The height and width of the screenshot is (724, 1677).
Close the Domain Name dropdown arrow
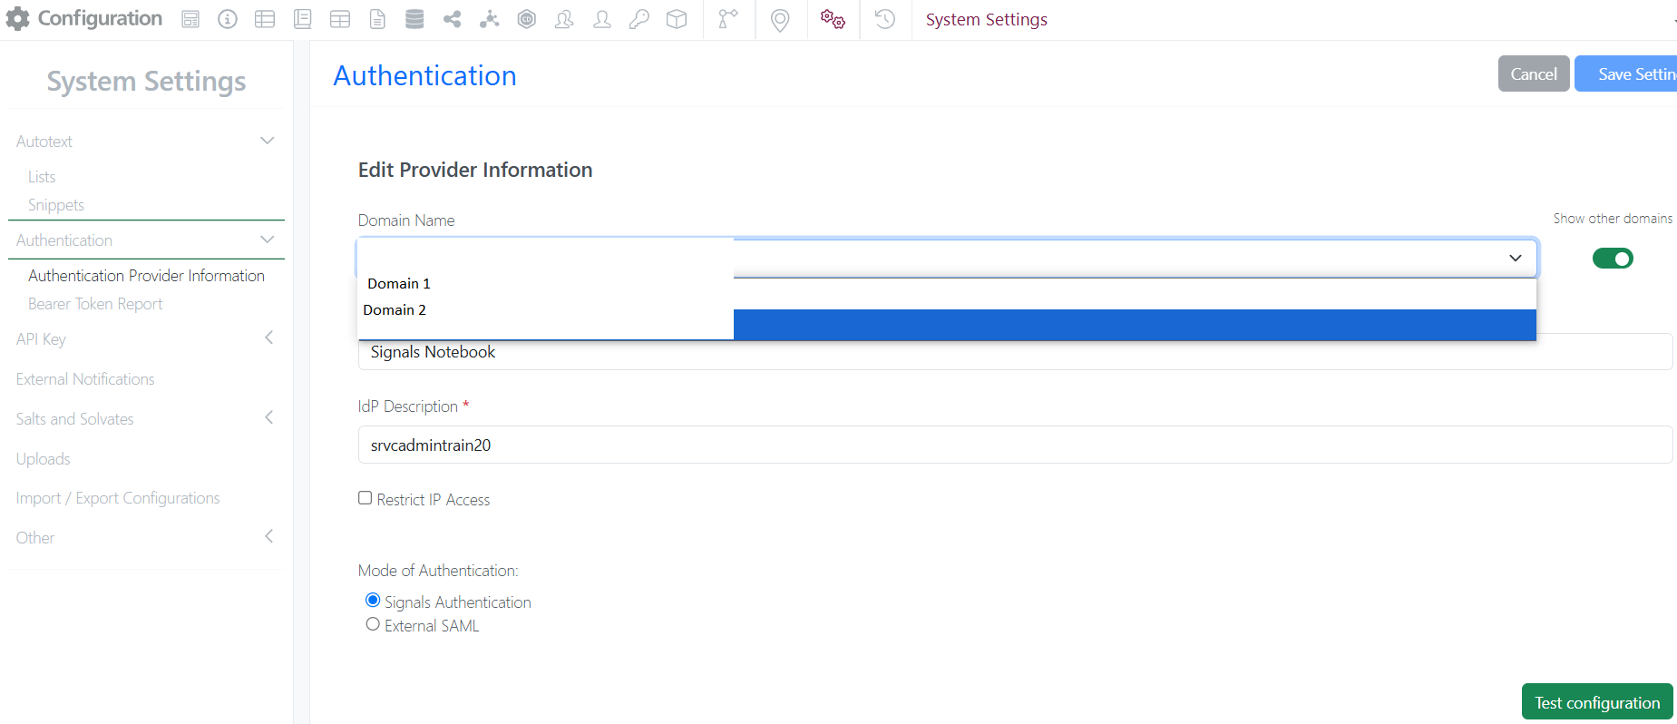[x=1515, y=259]
